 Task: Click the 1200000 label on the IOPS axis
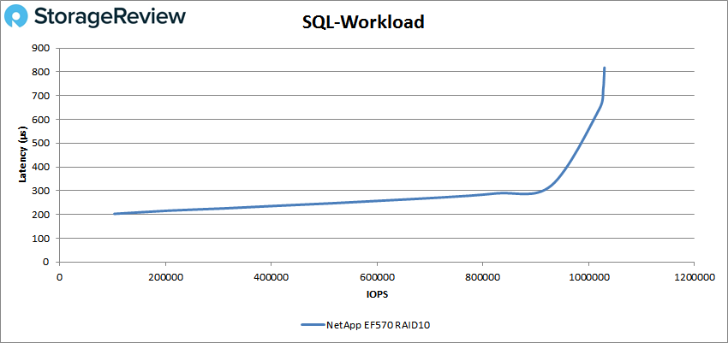point(694,277)
